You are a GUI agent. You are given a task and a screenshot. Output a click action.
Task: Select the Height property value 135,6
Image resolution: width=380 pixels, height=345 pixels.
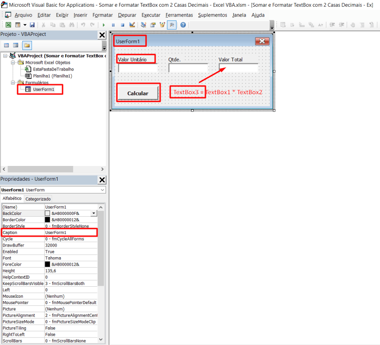(71, 271)
